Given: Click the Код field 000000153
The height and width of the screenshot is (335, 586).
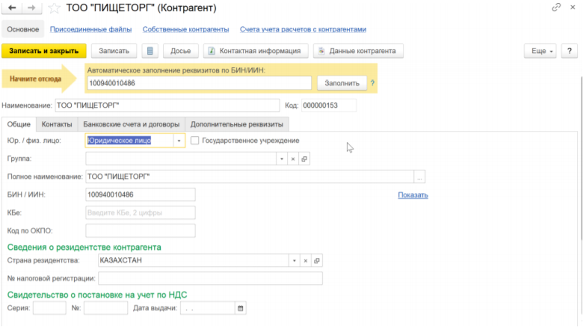Looking at the screenshot, I should click(329, 105).
